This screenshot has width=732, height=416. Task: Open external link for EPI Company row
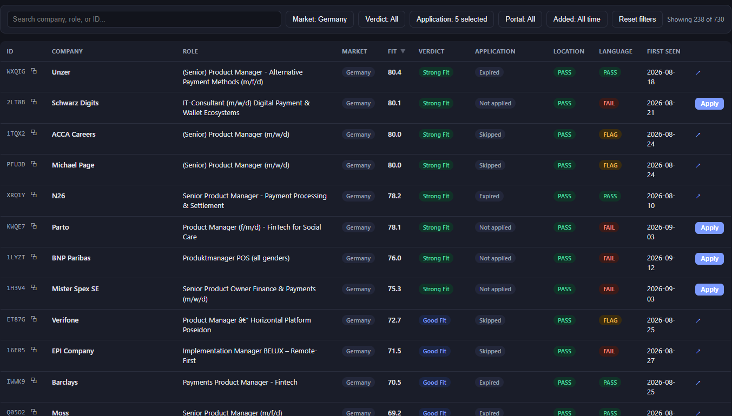(x=698, y=351)
